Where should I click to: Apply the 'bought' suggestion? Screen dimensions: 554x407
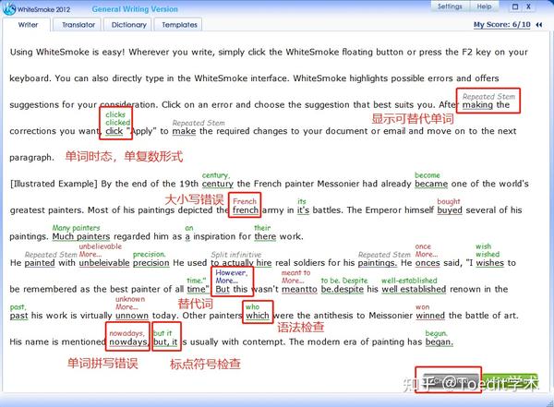coord(449,202)
